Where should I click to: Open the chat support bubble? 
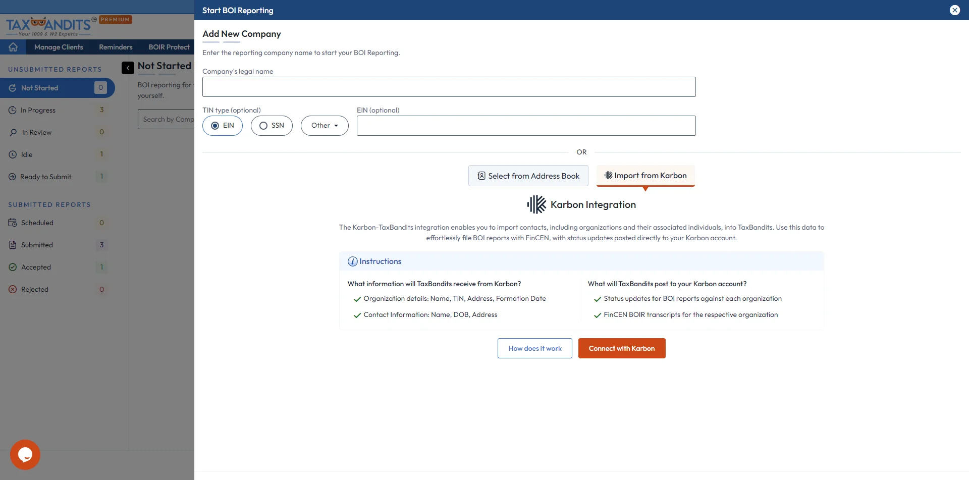point(25,455)
